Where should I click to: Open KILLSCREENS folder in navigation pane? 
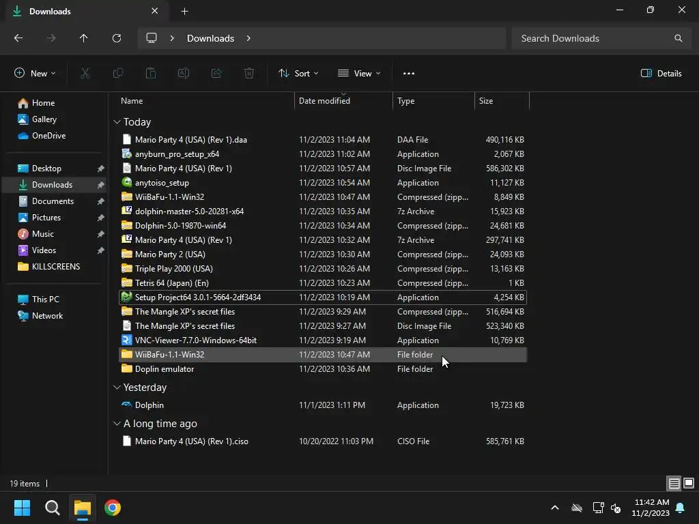pos(56,267)
